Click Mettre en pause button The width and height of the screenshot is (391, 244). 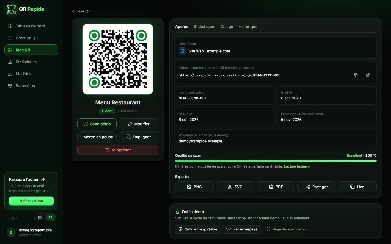[97, 137]
